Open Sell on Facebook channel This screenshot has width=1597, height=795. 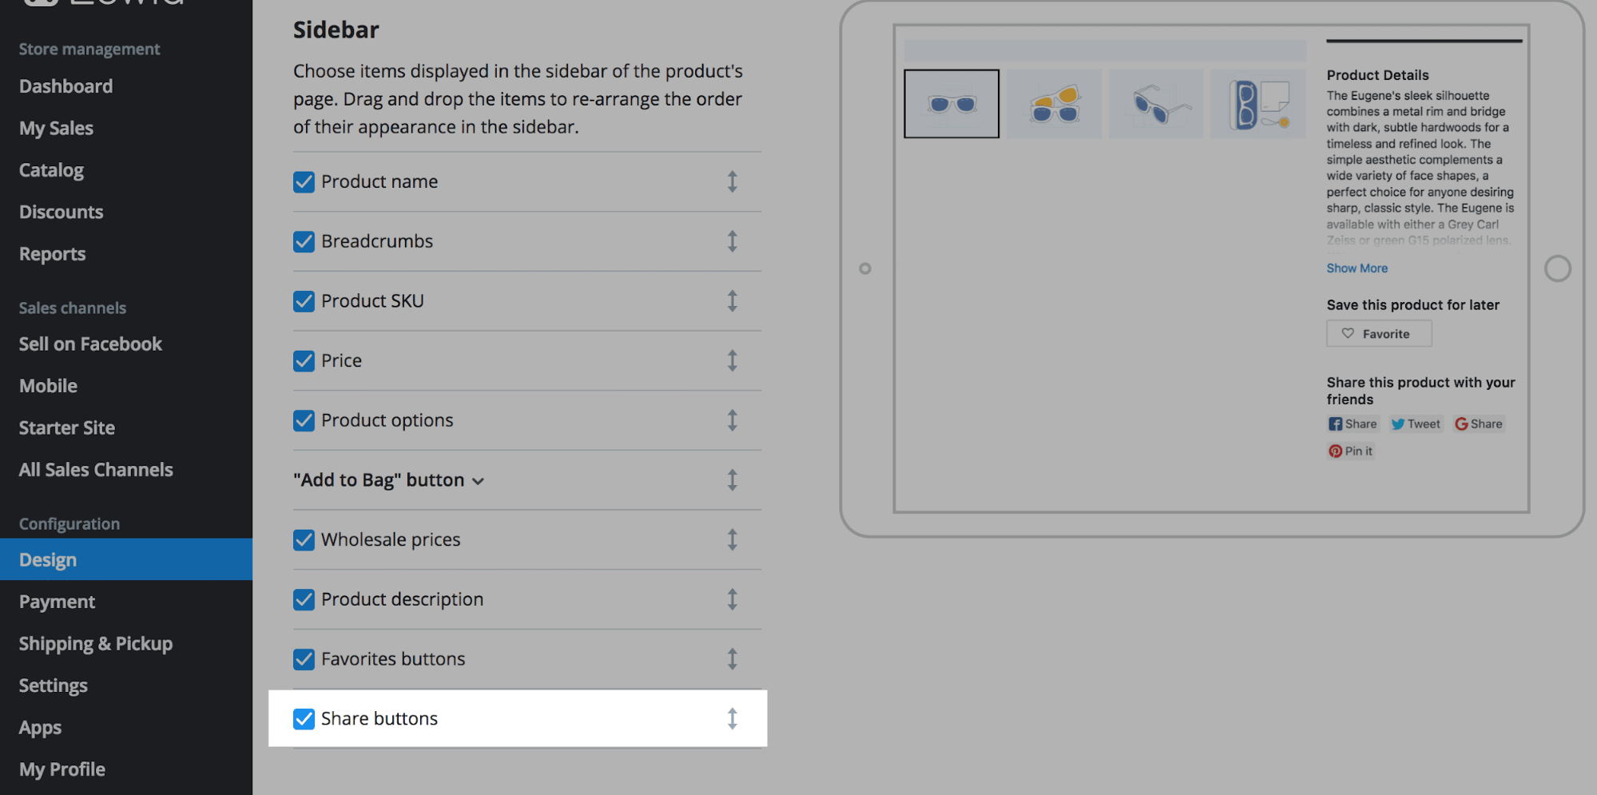point(90,344)
